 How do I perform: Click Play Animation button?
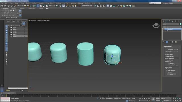[x=144, y=98]
